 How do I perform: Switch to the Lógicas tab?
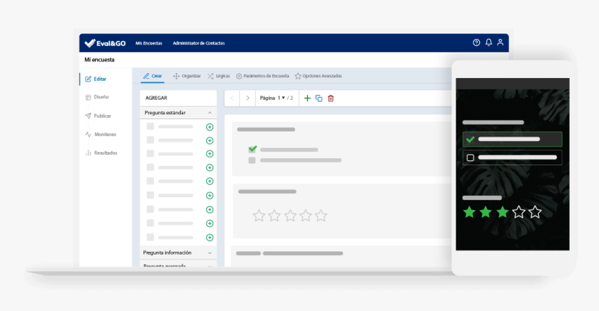pyautogui.click(x=219, y=76)
